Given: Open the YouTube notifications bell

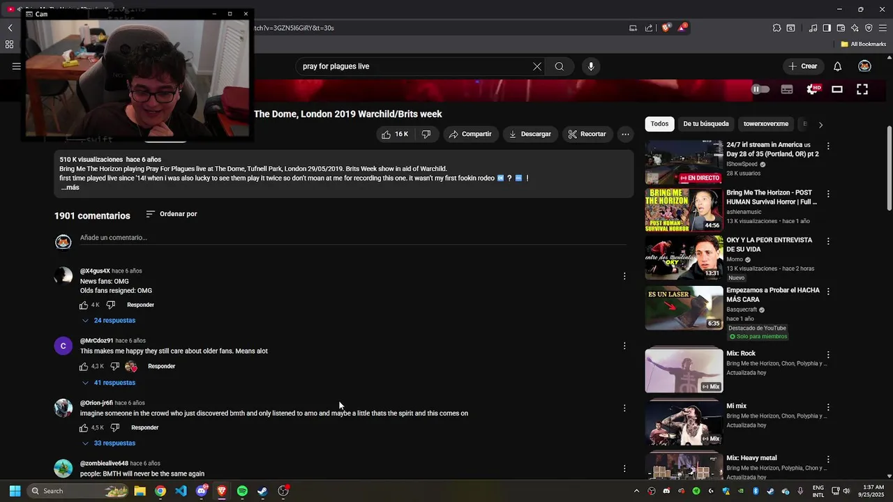Looking at the screenshot, I should tap(837, 66).
